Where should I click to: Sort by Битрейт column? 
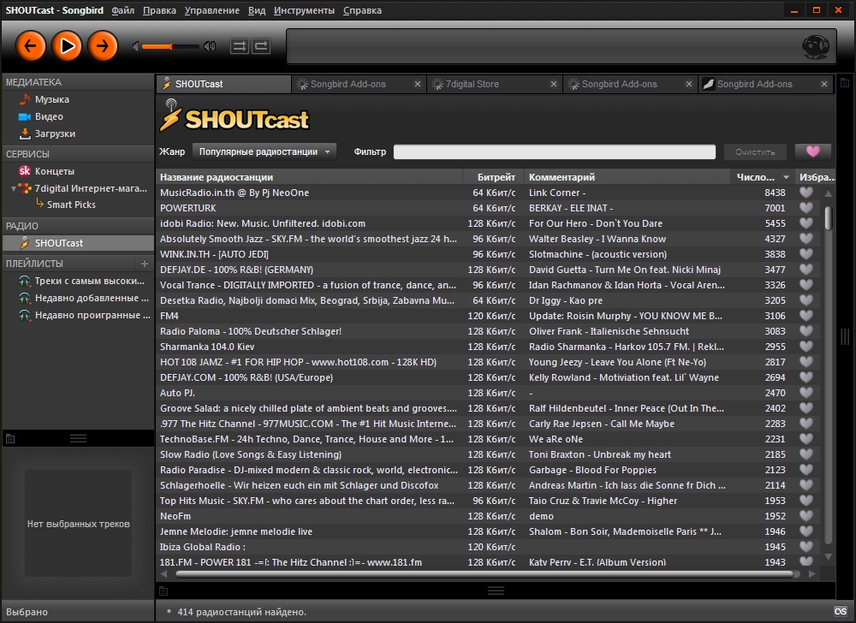(x=494, y=177)
